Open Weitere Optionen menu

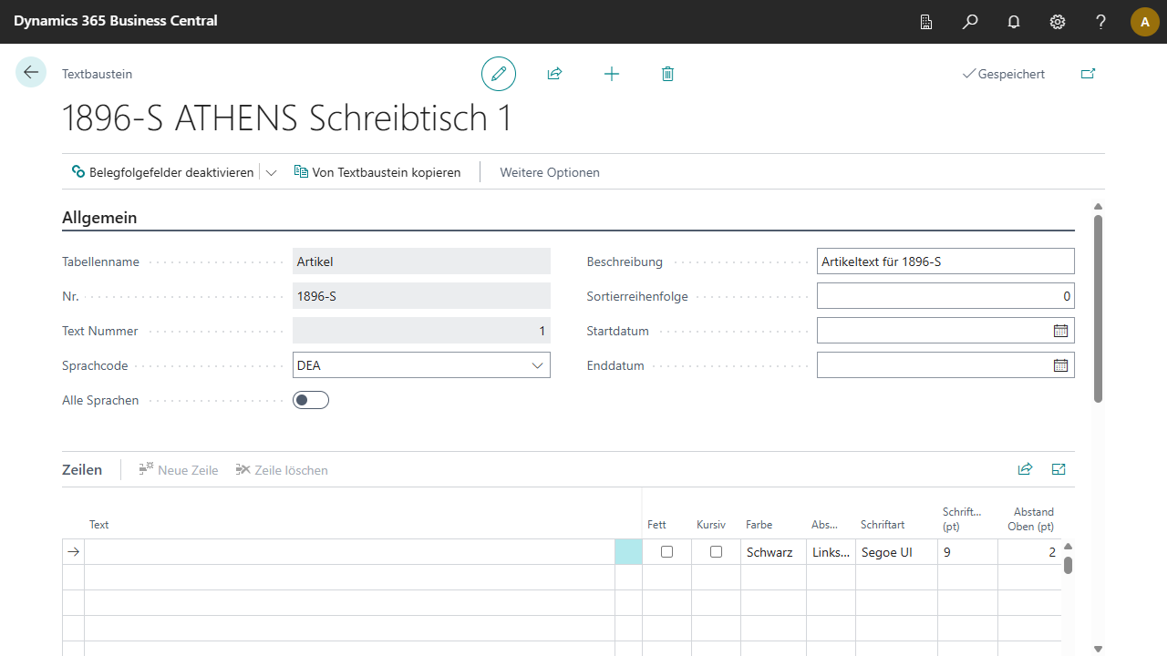(x=550, y=172)
